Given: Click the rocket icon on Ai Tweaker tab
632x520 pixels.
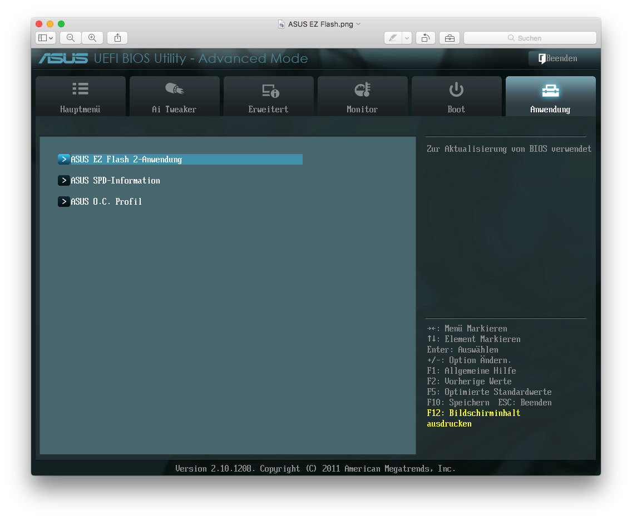Looking at the screenshot, I should (174, 88).
